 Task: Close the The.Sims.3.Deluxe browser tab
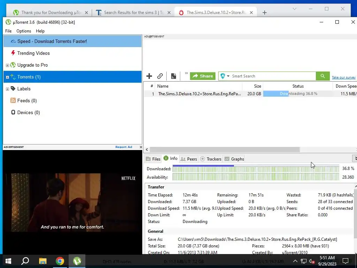coord(251,13)
